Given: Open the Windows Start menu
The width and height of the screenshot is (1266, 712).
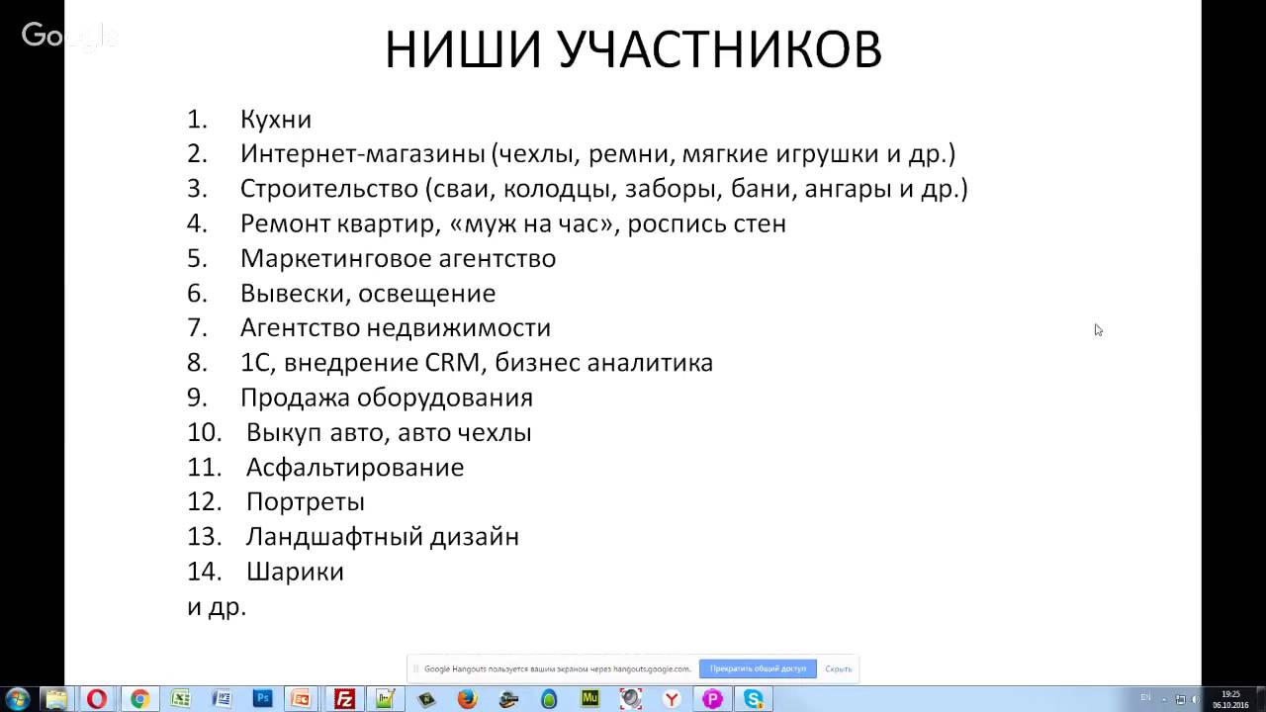Looking at the screenshot, I should 17,699.
